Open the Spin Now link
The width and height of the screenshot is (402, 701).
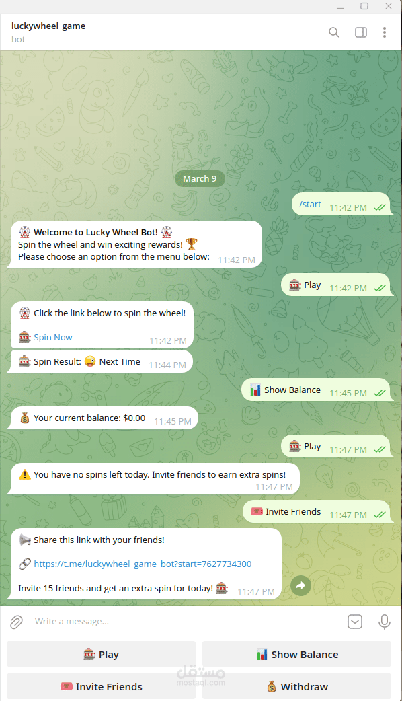pos(52,338)
